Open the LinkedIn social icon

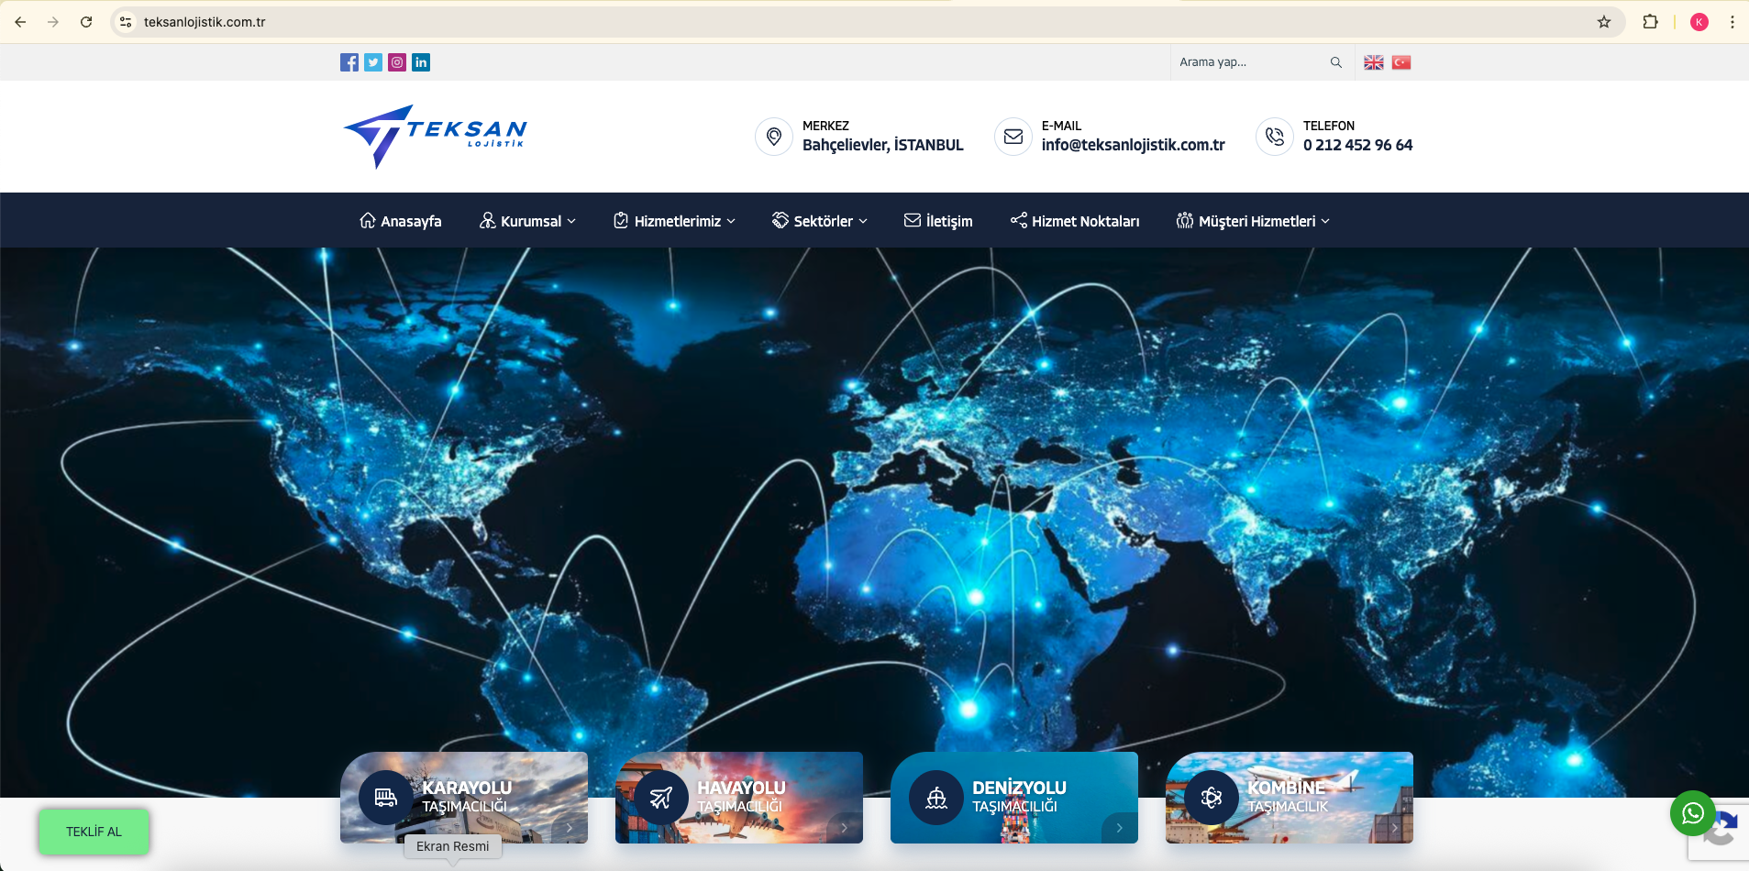[x=421, y=62]
